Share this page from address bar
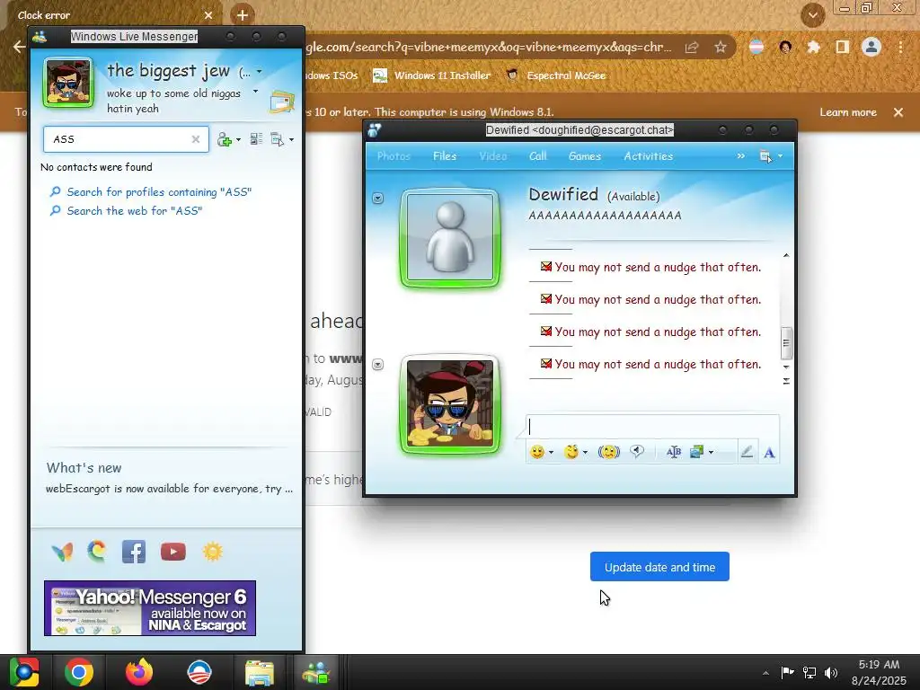The width and height of the screenshot is (920, 690). pyautogui.click(x=692, y=47)
